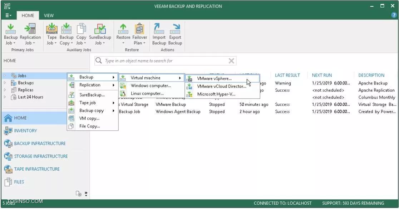
Task: Switch to the VIEW ribbon tab
Action: tap(49, 15)
